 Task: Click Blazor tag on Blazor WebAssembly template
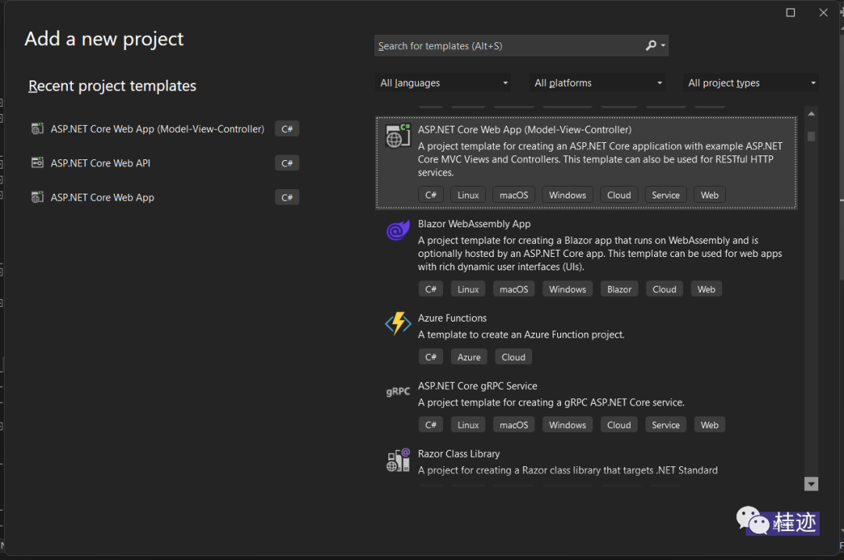pyautogui.click(x=619, y=289)
